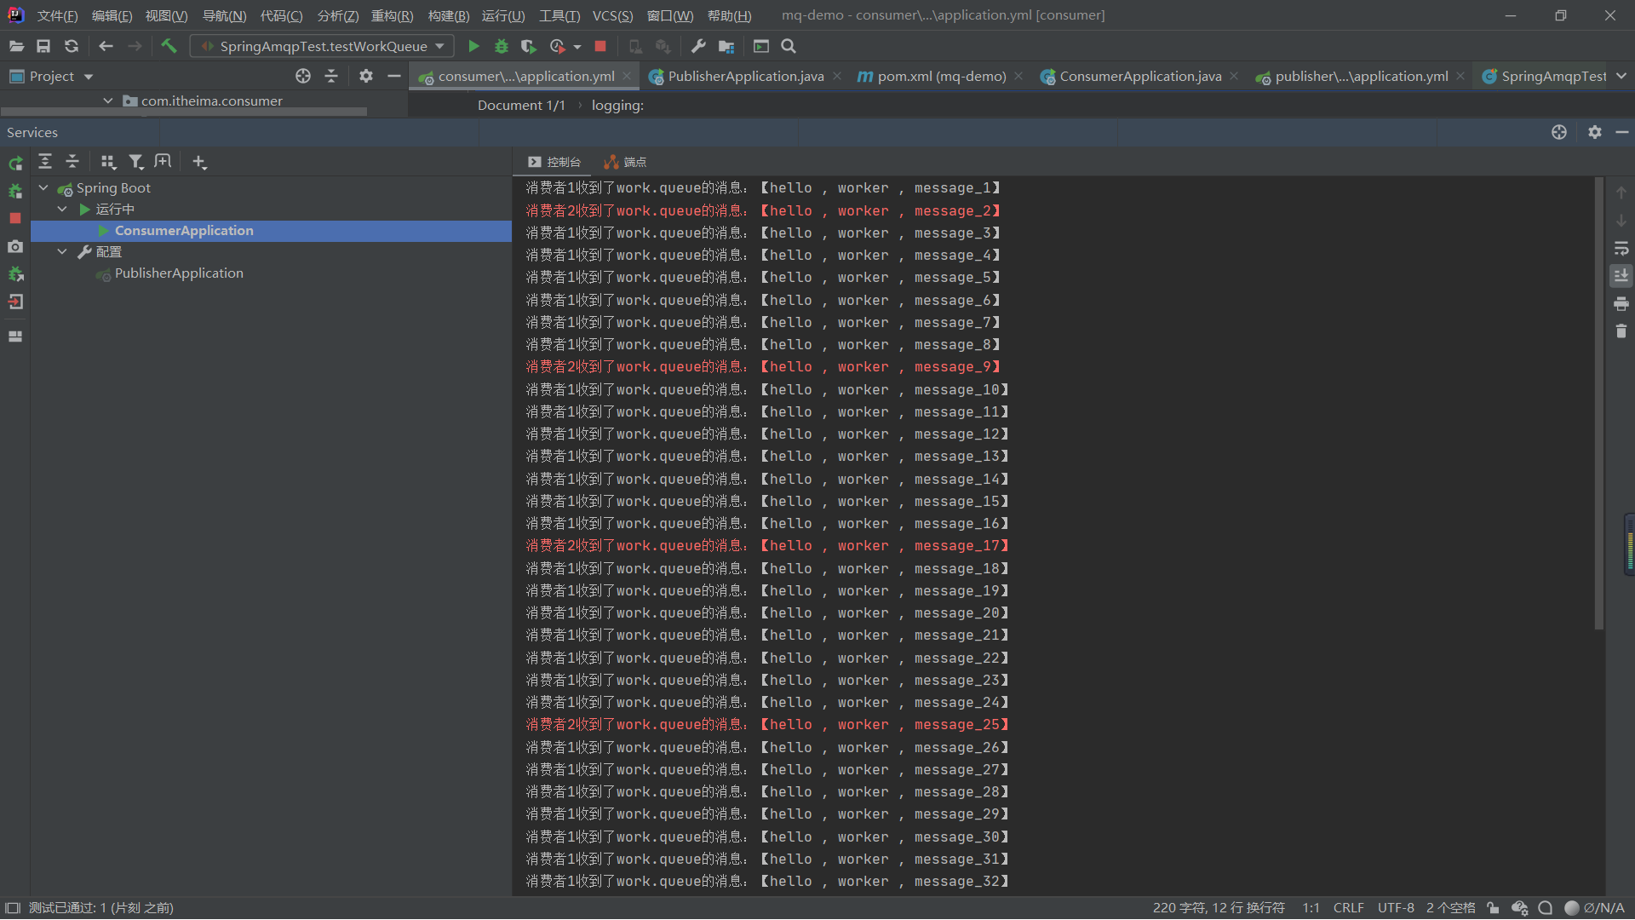Click the print console output icon
The height and width of the screenshot is (920, 1635).
[1621, 303]
